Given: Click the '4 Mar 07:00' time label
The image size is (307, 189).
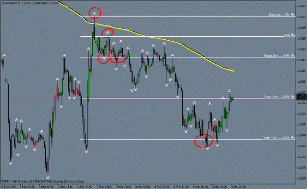Looking at the screenshot, I should (x=162, y=187).
